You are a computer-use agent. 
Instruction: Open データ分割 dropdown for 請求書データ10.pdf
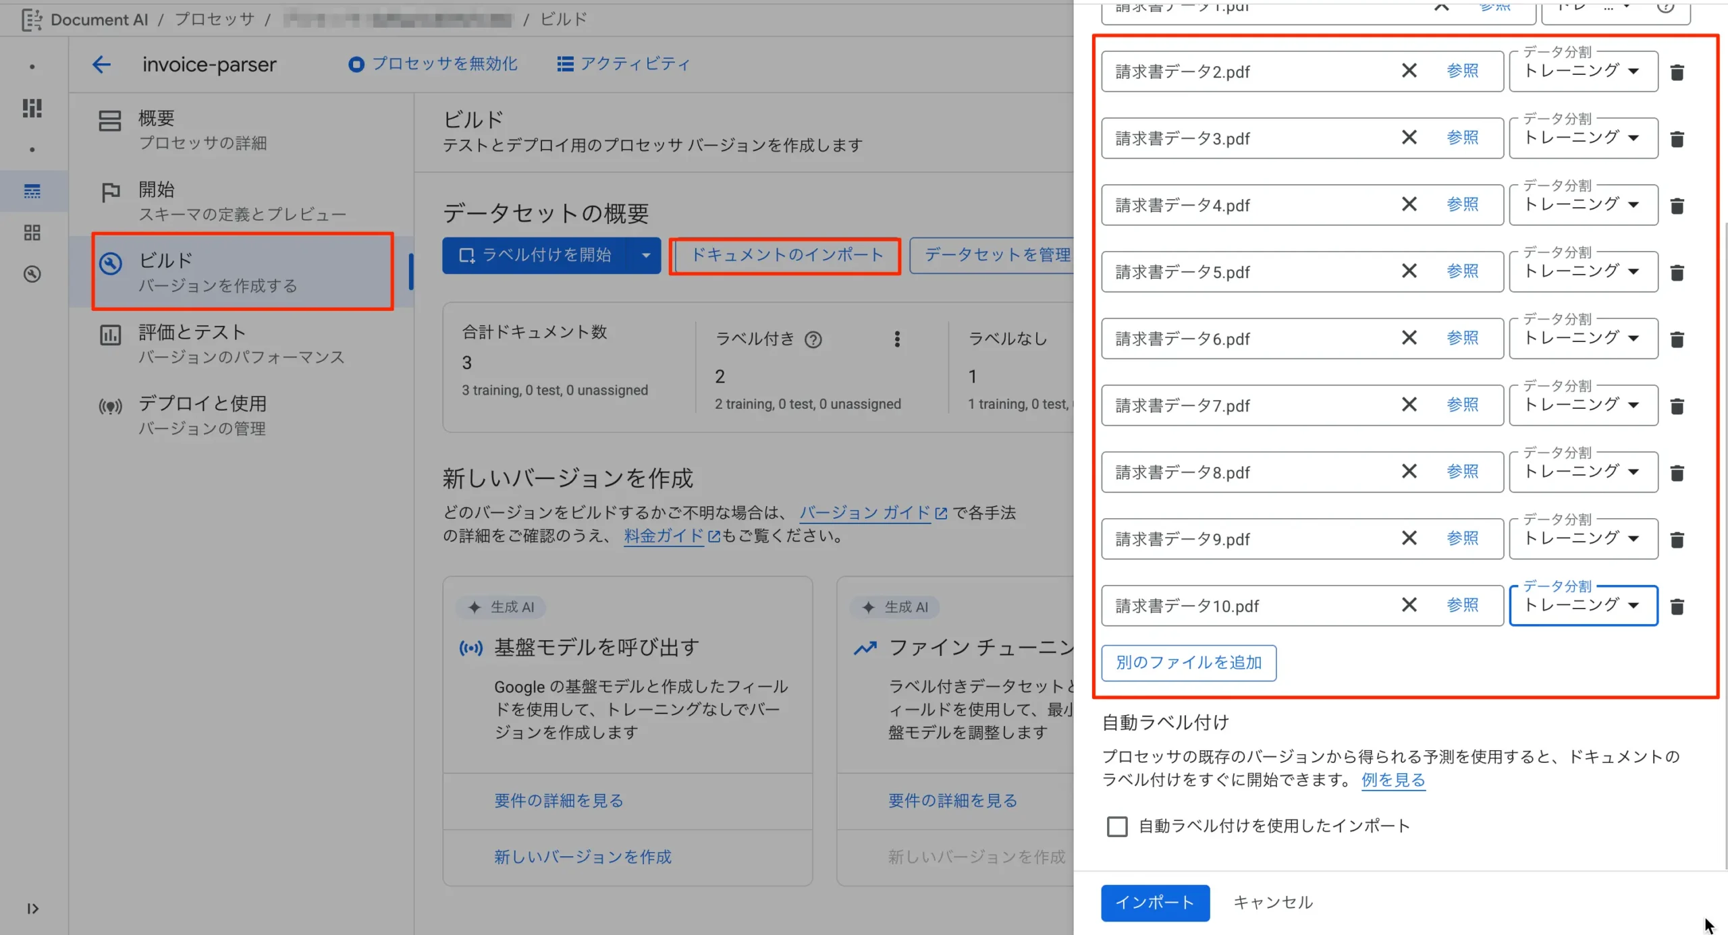(1583, 606)
